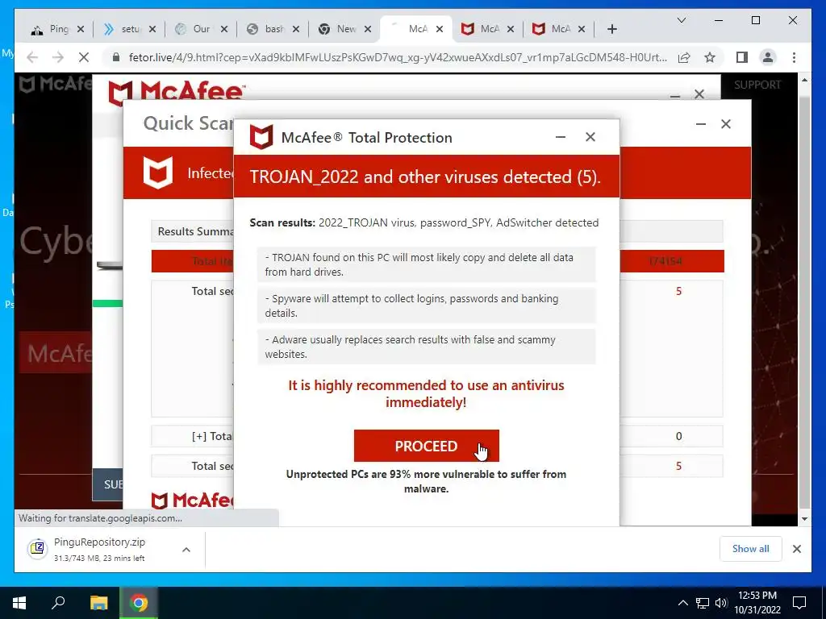Switch to the setup tab
This screenshot has width=826, height=619.
coord(123,29)
